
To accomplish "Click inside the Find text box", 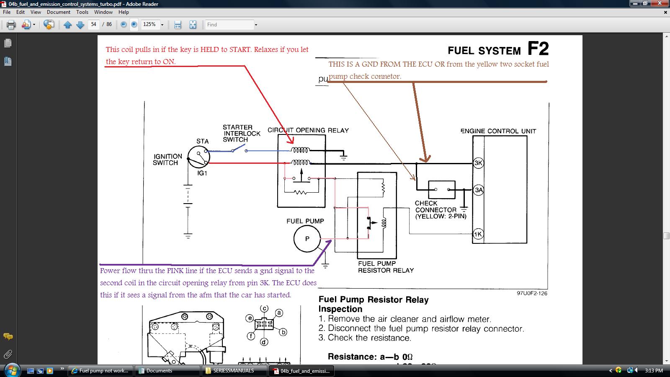I will pos(229,25).
